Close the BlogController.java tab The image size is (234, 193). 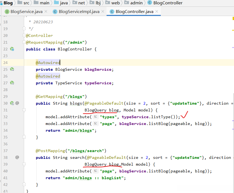(156, 11)
